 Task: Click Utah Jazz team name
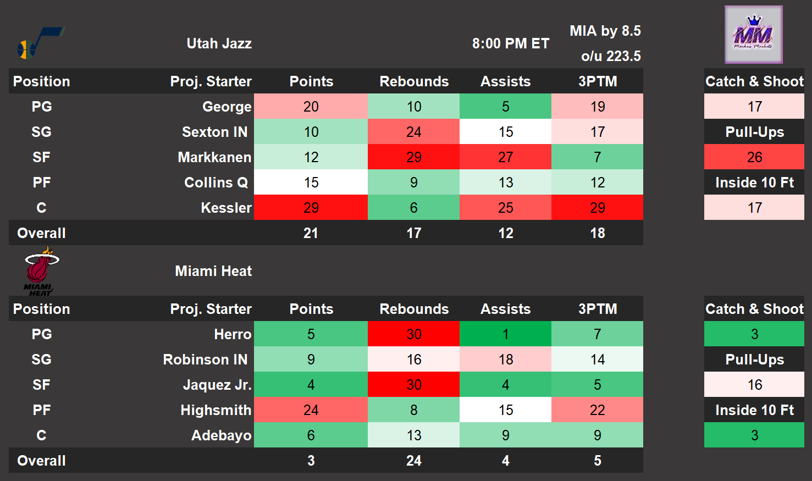[x=219, y=43]
